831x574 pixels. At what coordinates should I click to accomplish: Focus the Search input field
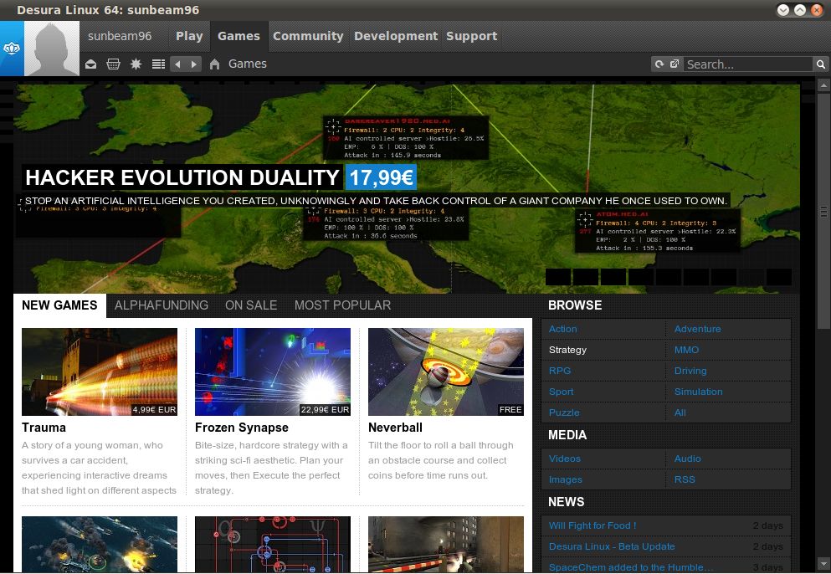pos(748,64)
